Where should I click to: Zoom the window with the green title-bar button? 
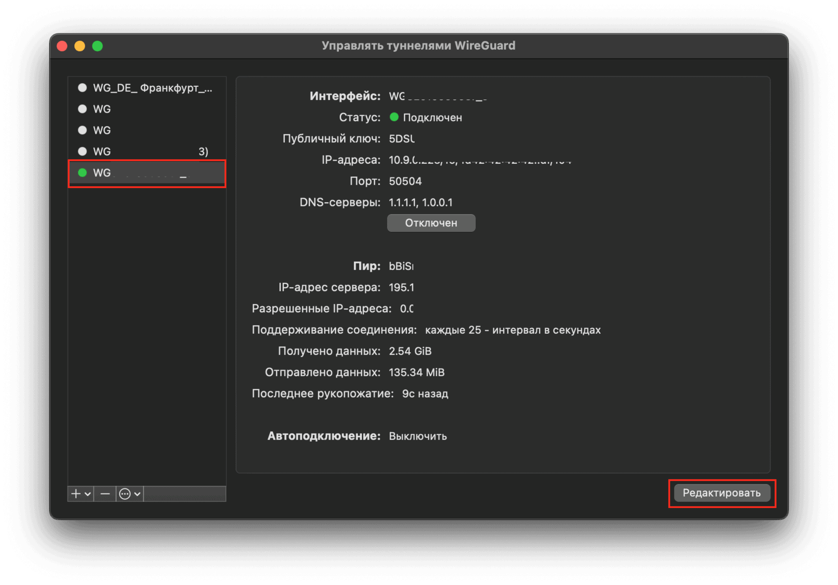click(x=97, y=46)
